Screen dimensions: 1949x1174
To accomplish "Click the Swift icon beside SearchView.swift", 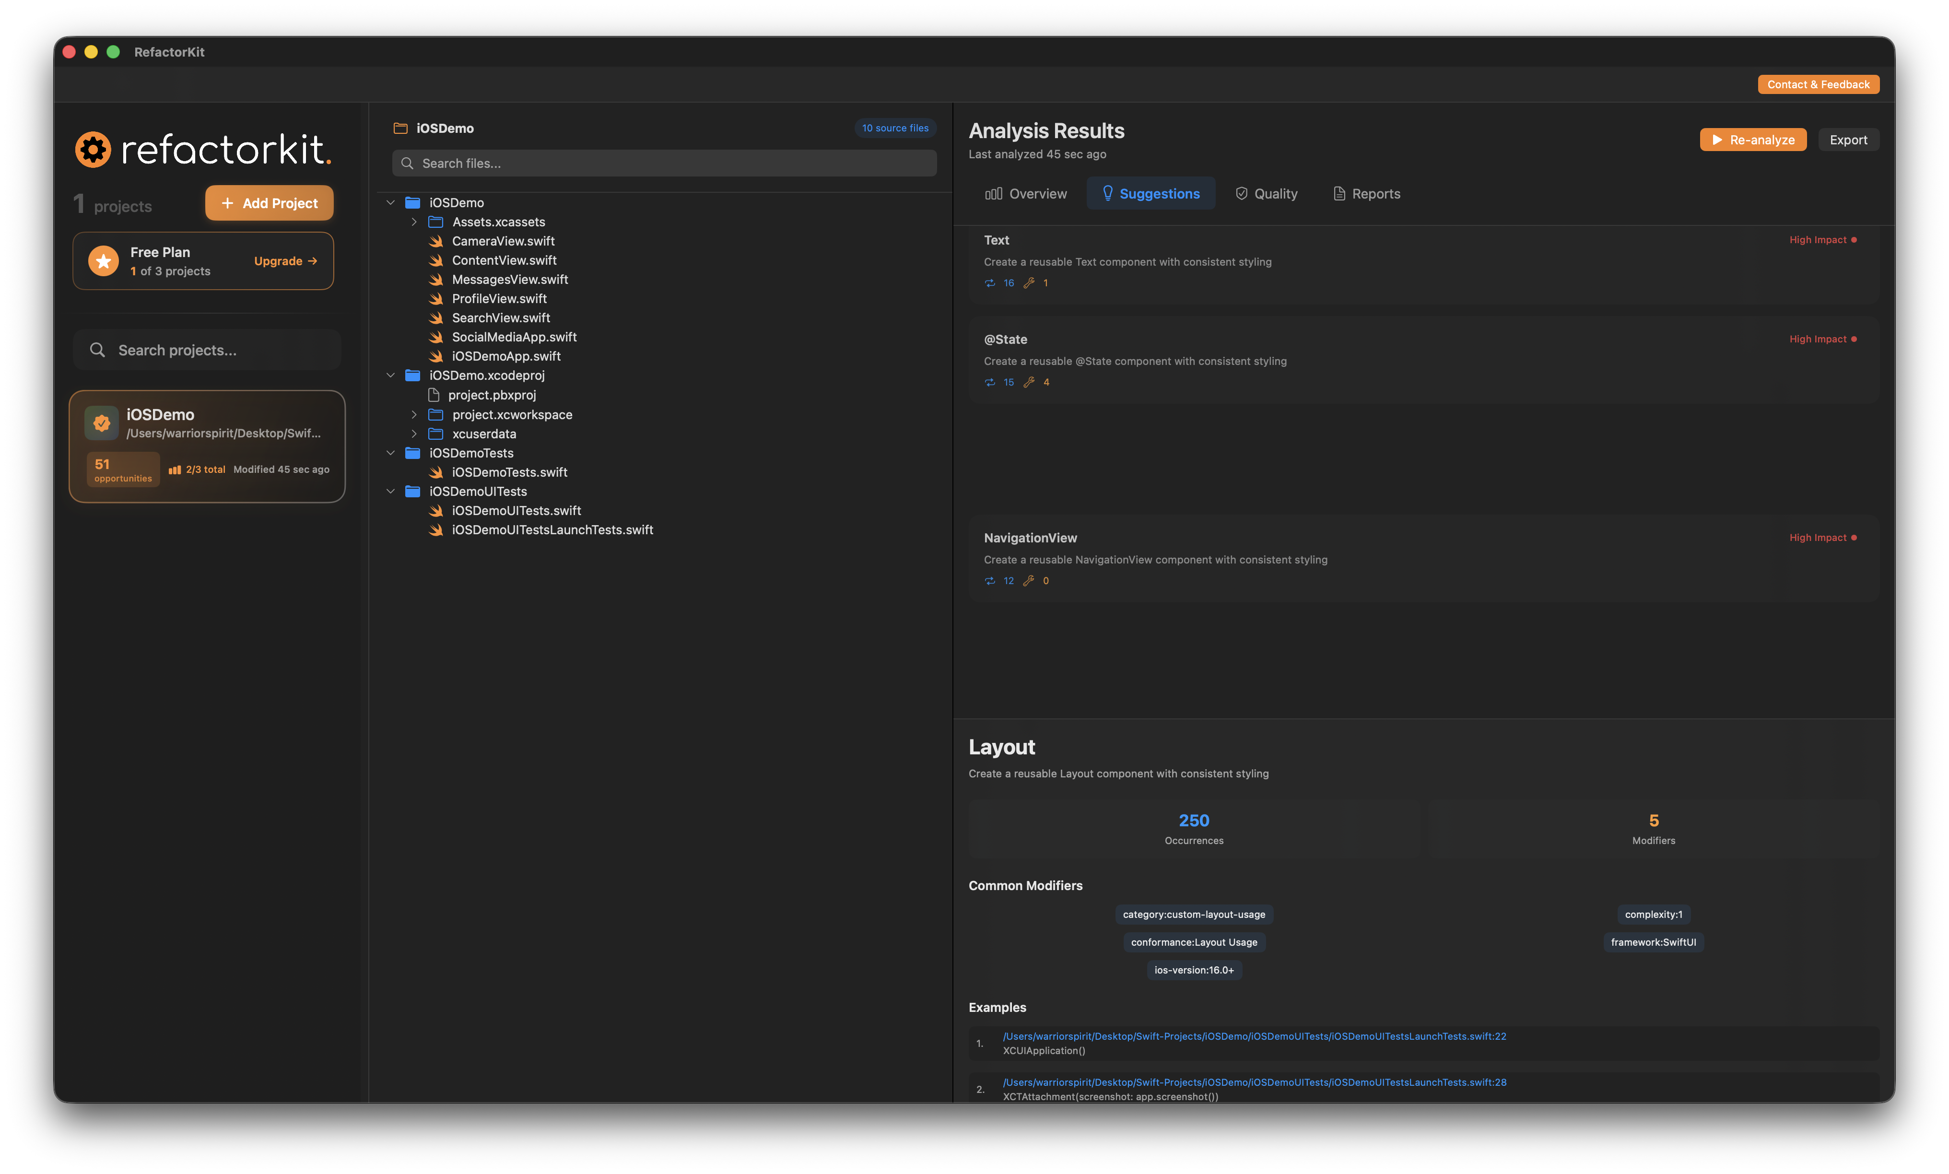I will [x=436, y=318].
